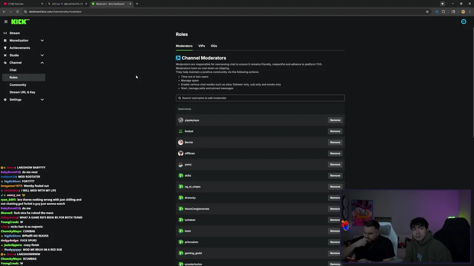The height and width of the screenshot is (266, 474).
Task: Expand the Studio section chevron
Action: coord(42,55)
